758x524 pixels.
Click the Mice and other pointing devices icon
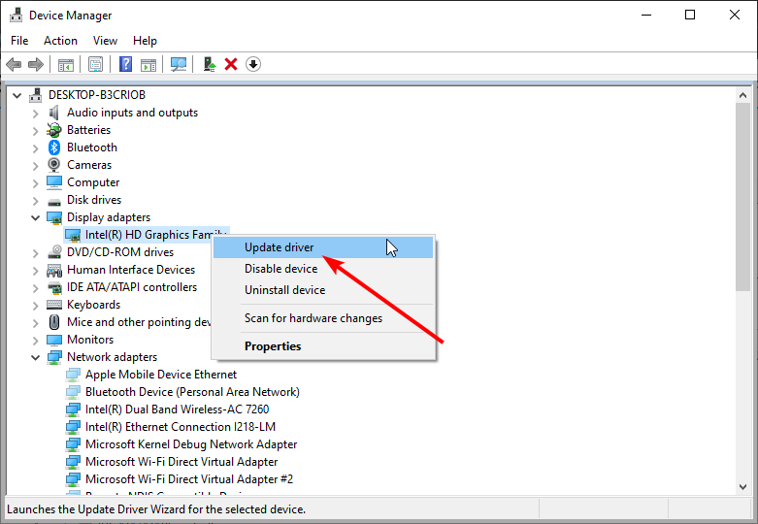(54, 322)
